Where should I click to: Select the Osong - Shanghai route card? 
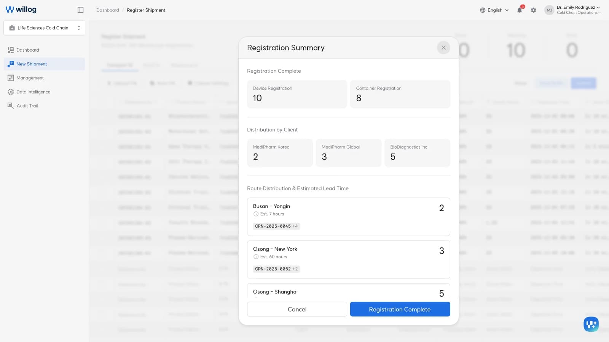coord(349,291)
